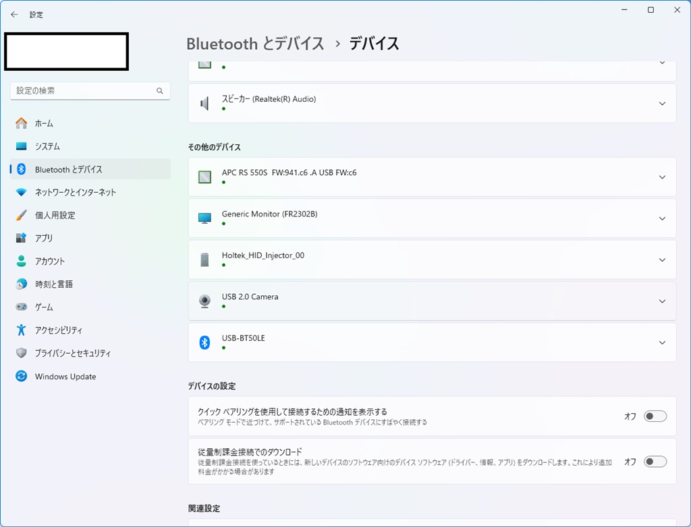
Task: Click the back arrow icon
Action: point(14,15)
